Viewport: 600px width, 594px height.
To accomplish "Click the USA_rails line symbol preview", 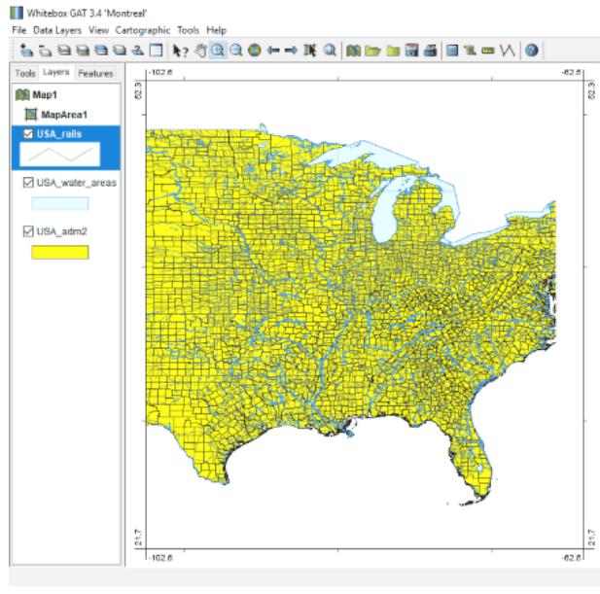I will click(60, 155).
